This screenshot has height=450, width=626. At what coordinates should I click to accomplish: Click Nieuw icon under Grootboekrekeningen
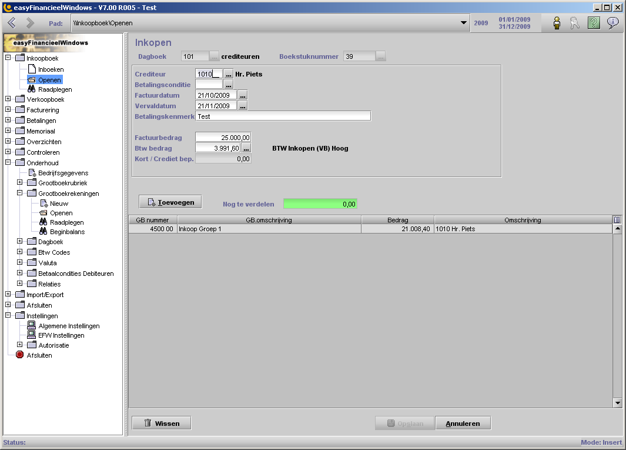(44, 204)
